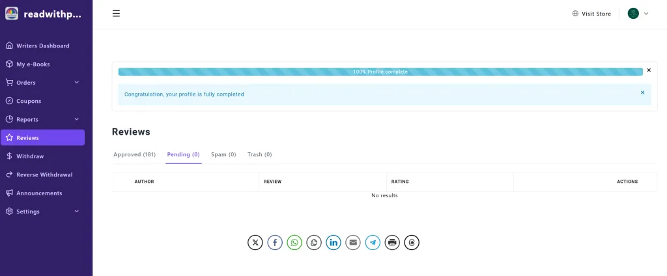Share page on X (Twitter)

[255, 243]
